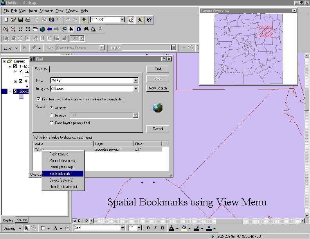The image size is (310, 239).
Task: Open the Drawing dropdown menu
Action: [x=12, y=228]
